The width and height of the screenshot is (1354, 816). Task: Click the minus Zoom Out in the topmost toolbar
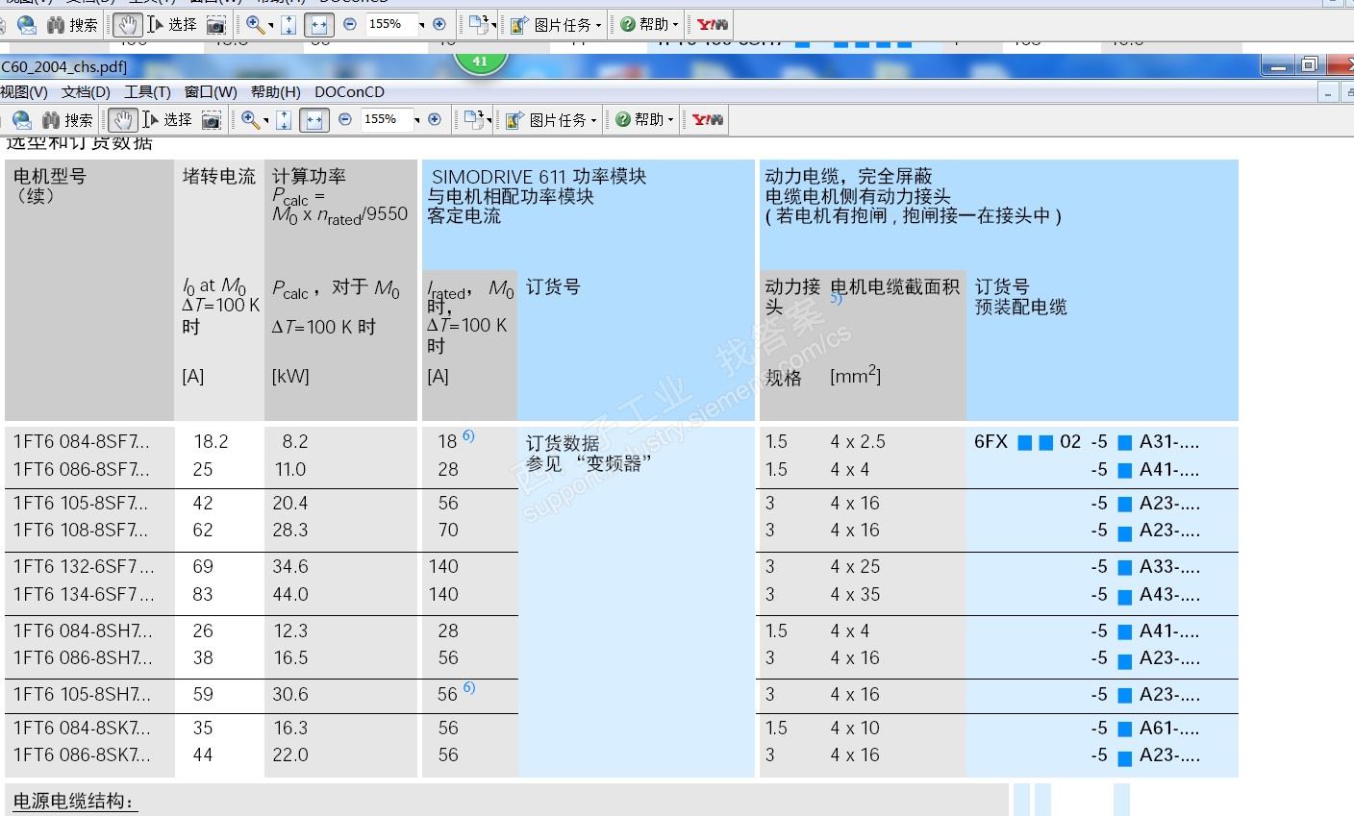349,24
